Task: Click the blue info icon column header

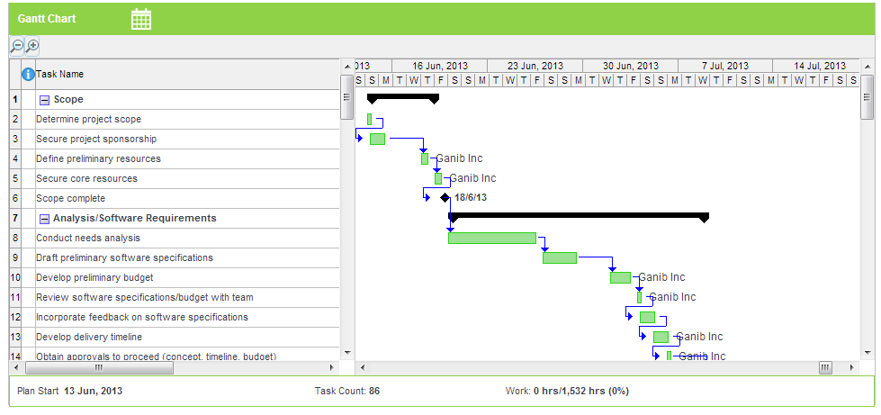Action: point(28,74)
